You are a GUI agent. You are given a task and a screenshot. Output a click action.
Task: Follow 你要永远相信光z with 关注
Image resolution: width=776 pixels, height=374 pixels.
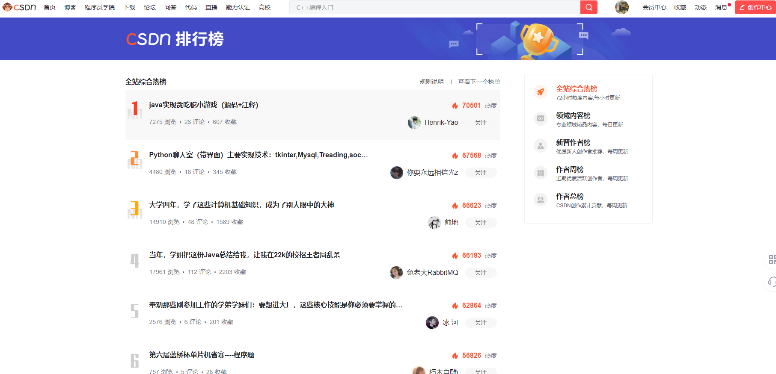(x=481, y=173)
